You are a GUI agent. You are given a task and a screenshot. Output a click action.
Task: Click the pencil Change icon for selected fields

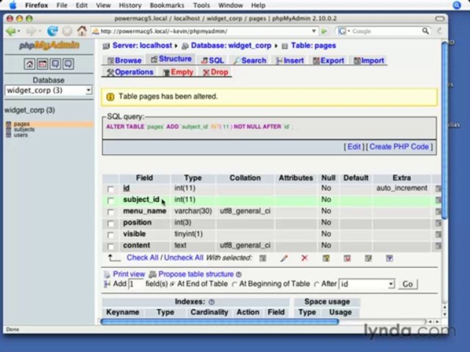pyautogui.click(x=284, y=258)
